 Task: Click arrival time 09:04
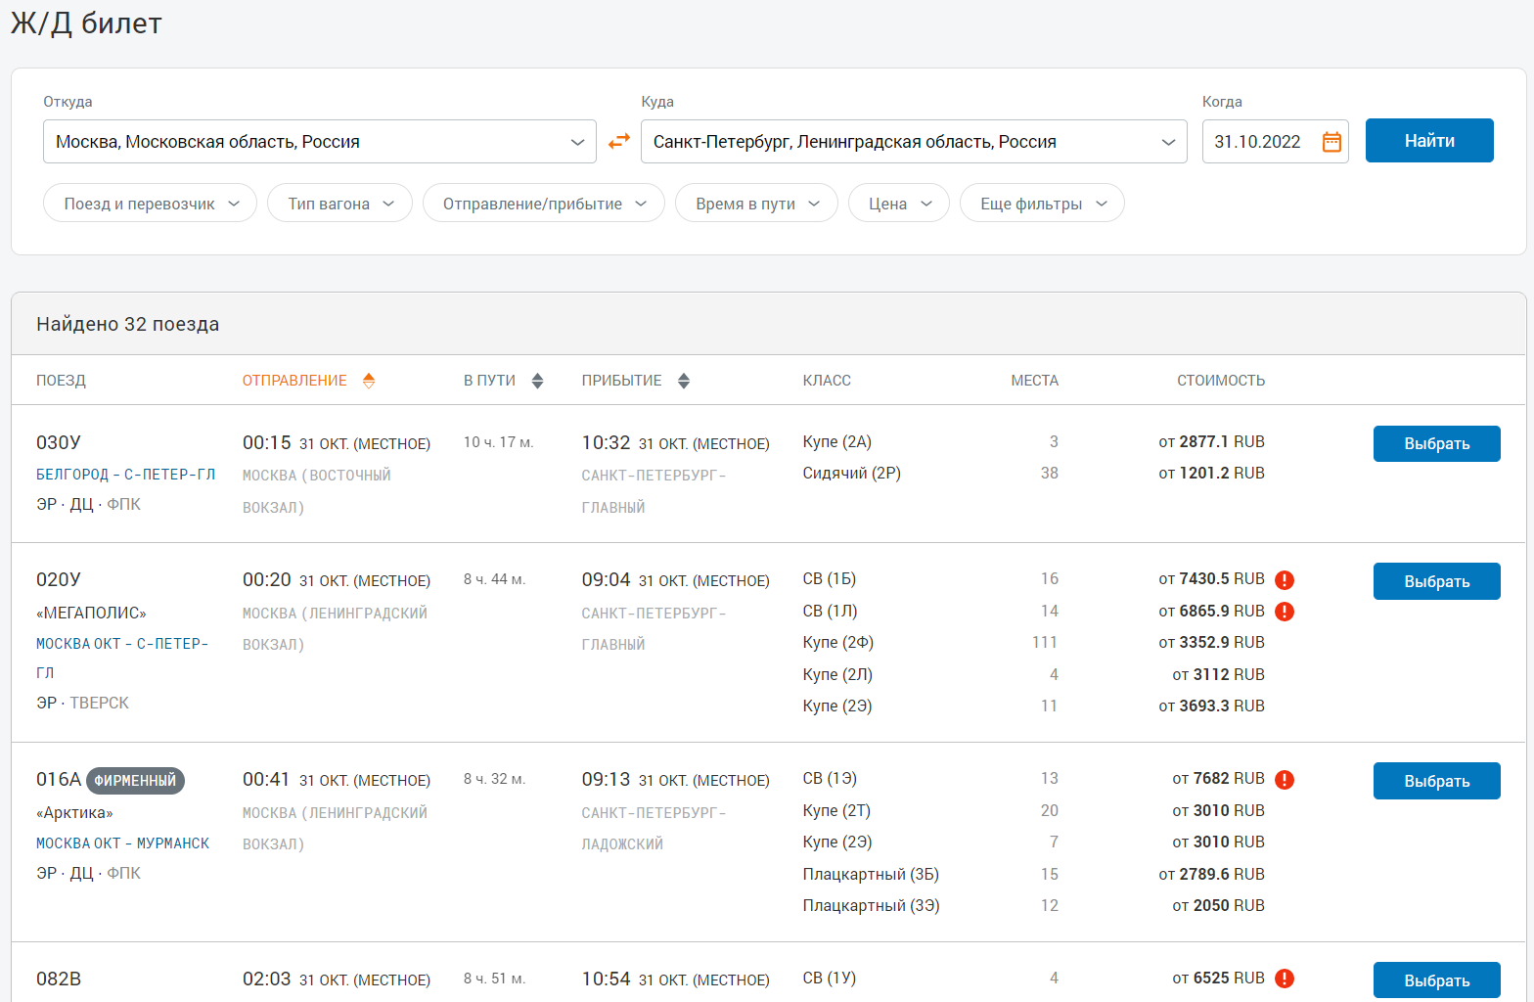pos(607,579)
